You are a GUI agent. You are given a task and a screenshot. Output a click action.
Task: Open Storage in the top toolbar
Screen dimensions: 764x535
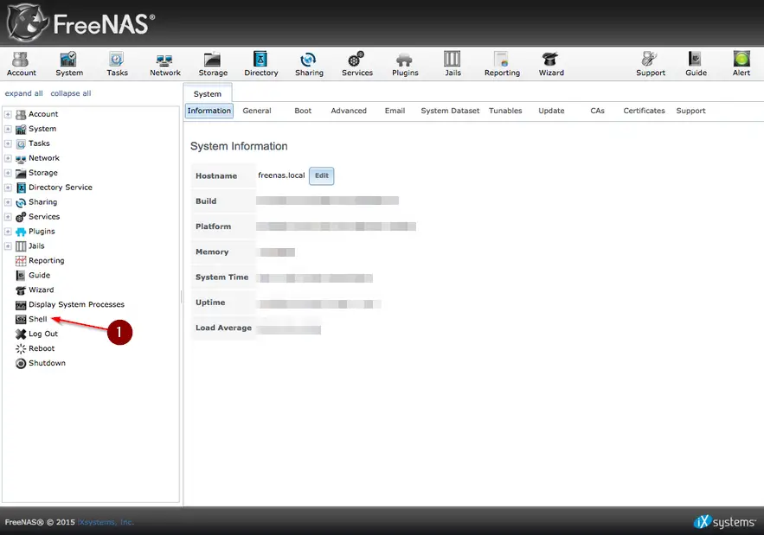pos(213,64)
